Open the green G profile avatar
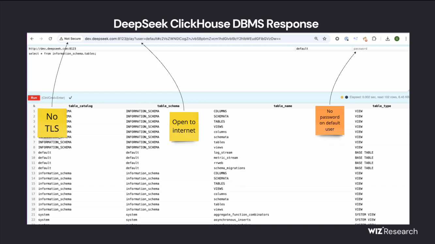The image size is (435, 244). click(397, 39)
